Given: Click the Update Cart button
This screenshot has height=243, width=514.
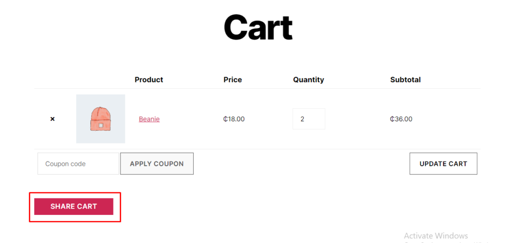Looking at the screenshot, I should click(443, 163).
